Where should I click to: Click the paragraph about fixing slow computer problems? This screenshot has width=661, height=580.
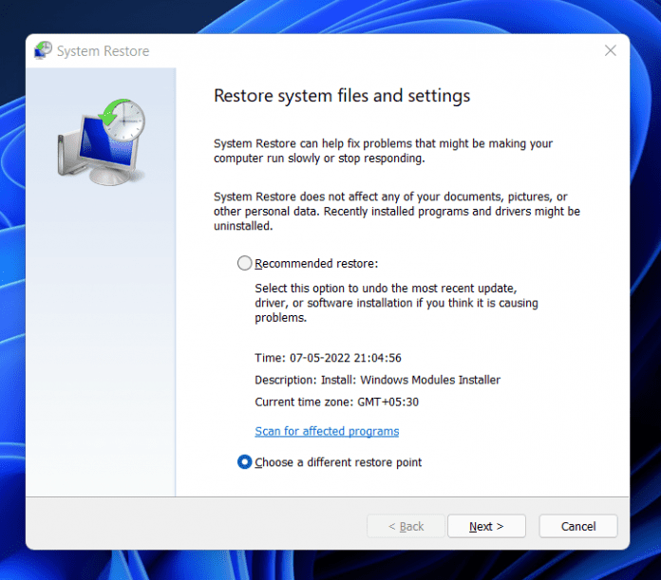coord(383,151)
